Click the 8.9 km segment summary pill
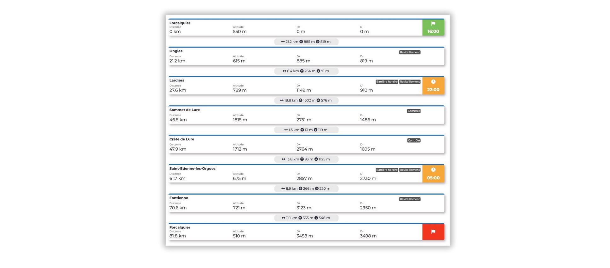 click(x=306, y=189)
